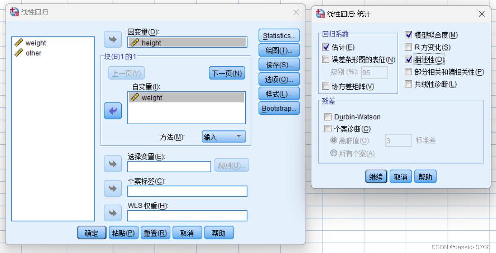Open Statistics... dialog button
Viewport: 496px width, 253px height.
[x=279, y=36]
